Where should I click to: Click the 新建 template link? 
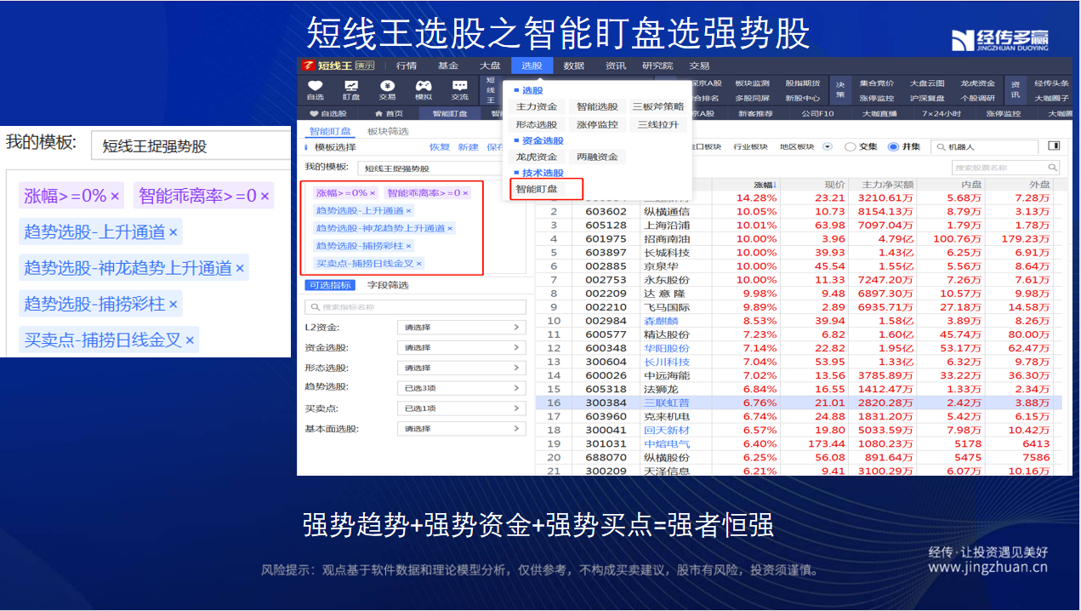click(469, 147)
